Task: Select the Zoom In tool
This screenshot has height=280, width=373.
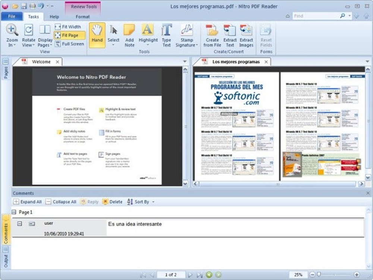Action: pos(12,35)
